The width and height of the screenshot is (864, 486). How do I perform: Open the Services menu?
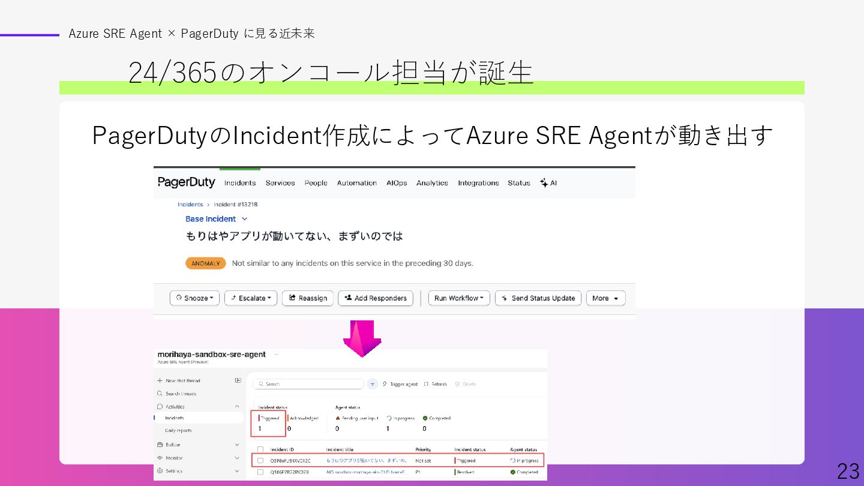(x=280, y=183)
